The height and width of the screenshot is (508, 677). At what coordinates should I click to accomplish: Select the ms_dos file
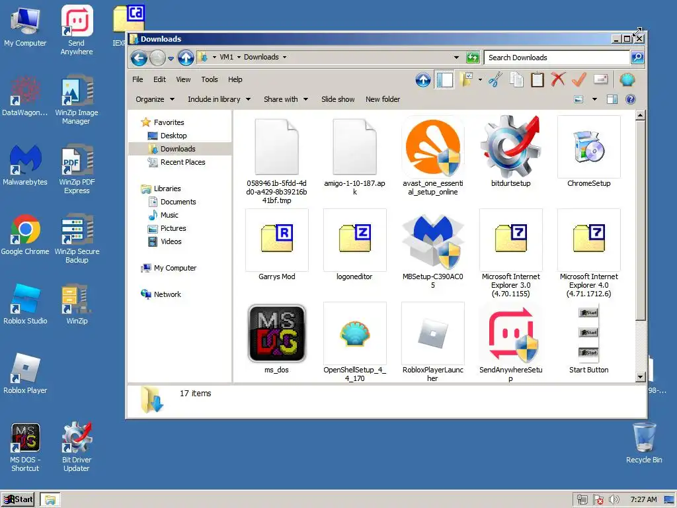pyautogui.click(x=277, y=338)
